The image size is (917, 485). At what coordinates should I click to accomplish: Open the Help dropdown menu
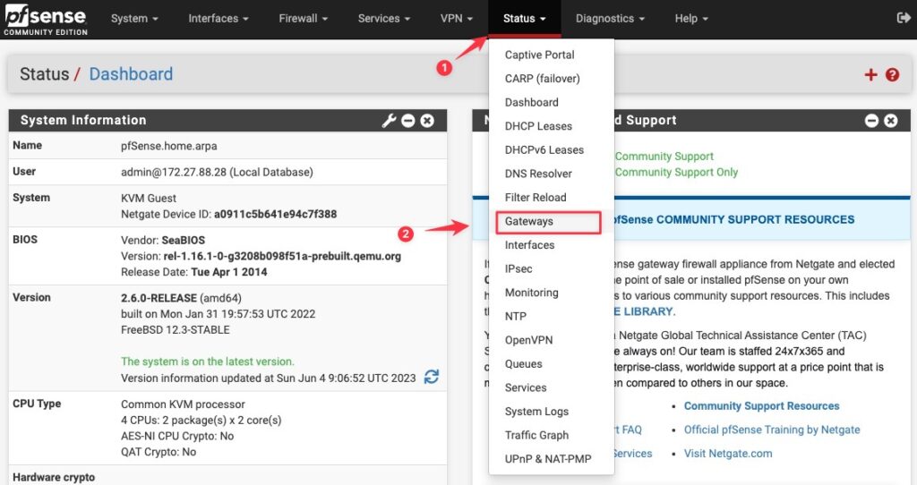691,19
